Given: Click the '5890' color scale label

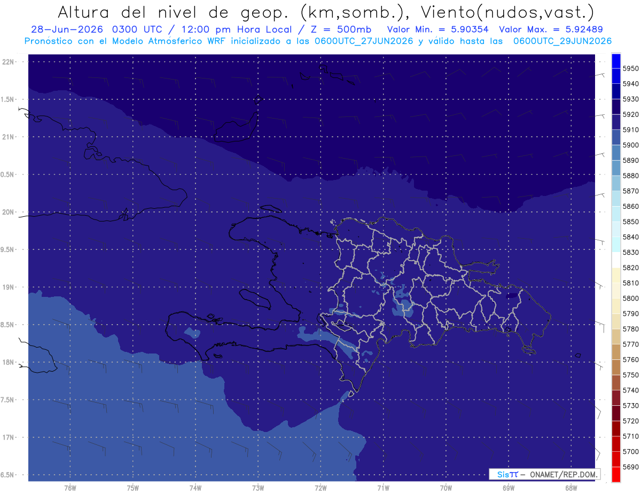Looking at the screenshot, I should point(631,160).
